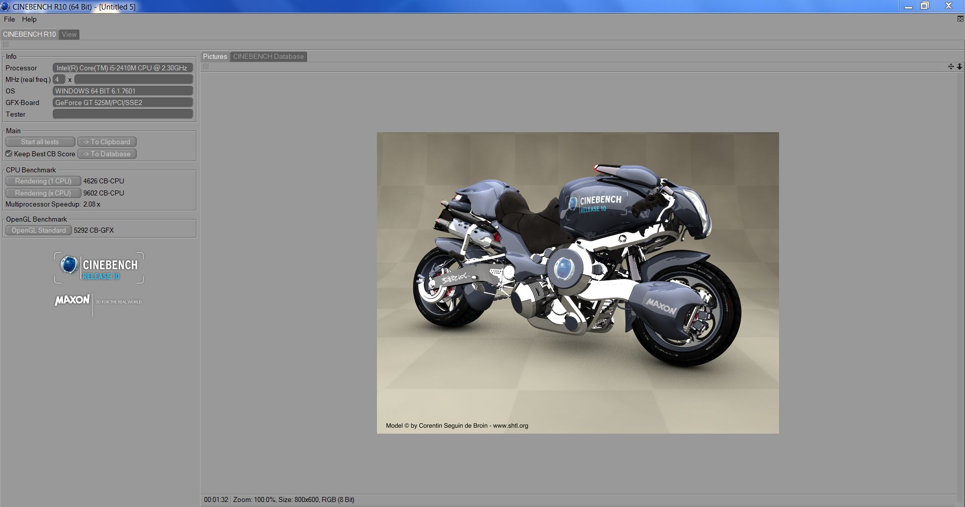Click the CINEBENCH Release 10 logo
Screen dimensions: 965x507
pos(99,268)
